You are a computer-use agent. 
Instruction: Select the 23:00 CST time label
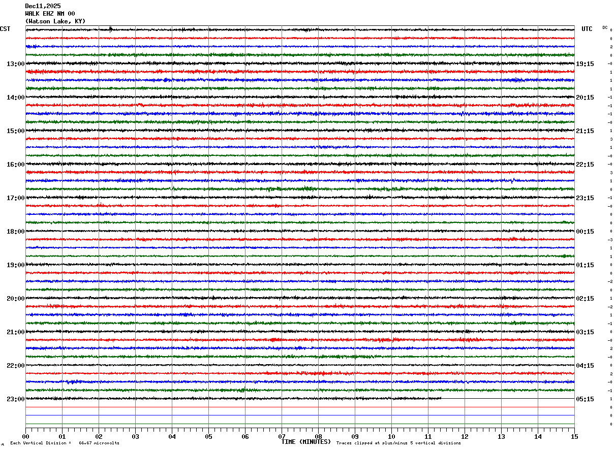(x=16, y=399)
